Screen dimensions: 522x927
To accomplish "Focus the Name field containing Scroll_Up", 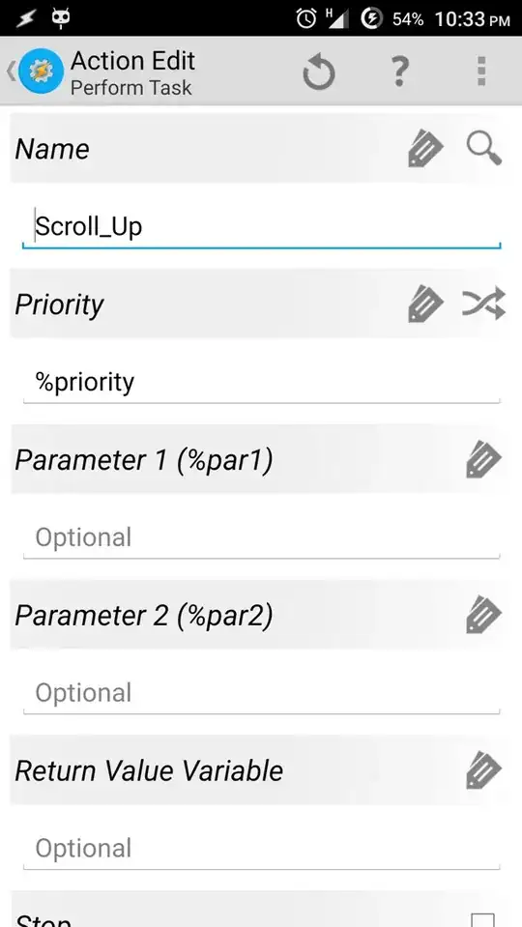I will [x=261, y=226].
